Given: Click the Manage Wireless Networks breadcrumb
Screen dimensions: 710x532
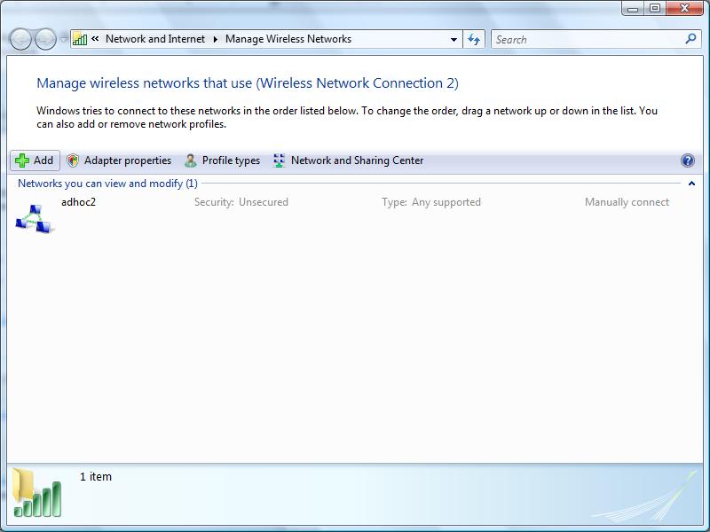Looking at the screenshot, I should pyautogui.click(x=288, y=39).
